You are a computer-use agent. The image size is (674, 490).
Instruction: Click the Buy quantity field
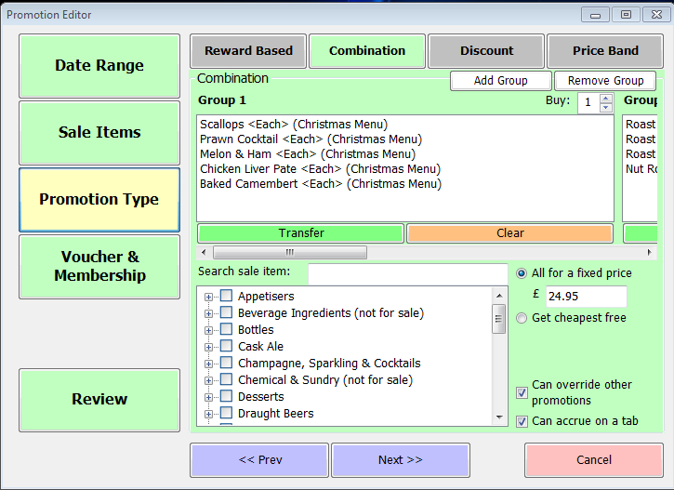pyautogui.click(x=588, y=103)
